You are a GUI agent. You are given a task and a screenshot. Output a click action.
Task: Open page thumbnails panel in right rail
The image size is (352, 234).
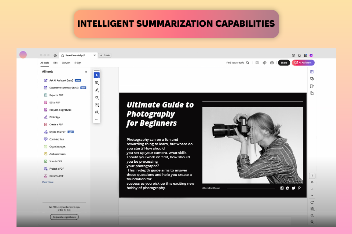(x=312, y=93)
